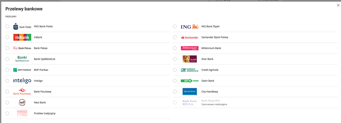Click the 'Bank Pocztowy' label text

[x=43, y=92]
